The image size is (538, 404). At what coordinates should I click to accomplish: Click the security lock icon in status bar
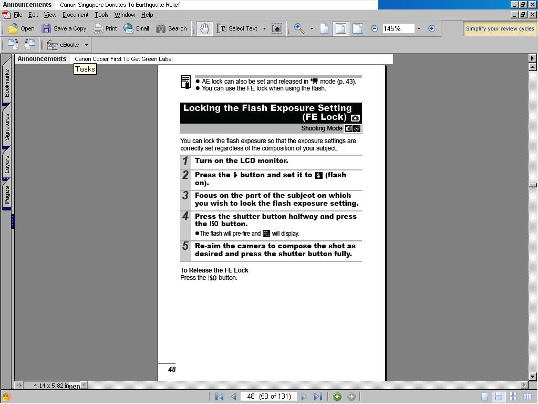click(6, 398)
